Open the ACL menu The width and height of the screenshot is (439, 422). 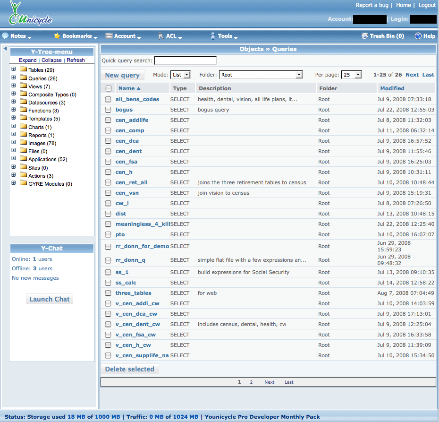coord(170,36)
